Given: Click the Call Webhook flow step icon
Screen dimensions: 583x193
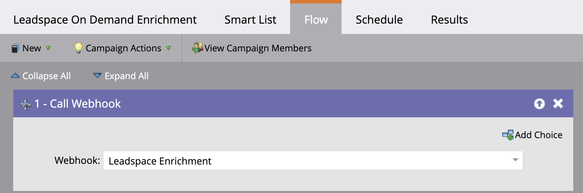Looking at the screenshot, I should pos(26,104).
